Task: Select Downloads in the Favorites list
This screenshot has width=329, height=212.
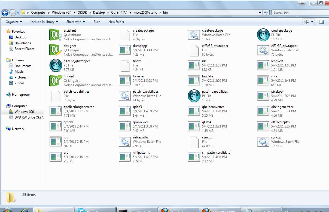Action: click(23, 43)
